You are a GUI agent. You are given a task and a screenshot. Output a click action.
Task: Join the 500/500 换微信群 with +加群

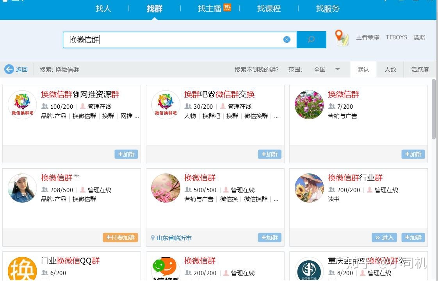click(x=270, y=237)
